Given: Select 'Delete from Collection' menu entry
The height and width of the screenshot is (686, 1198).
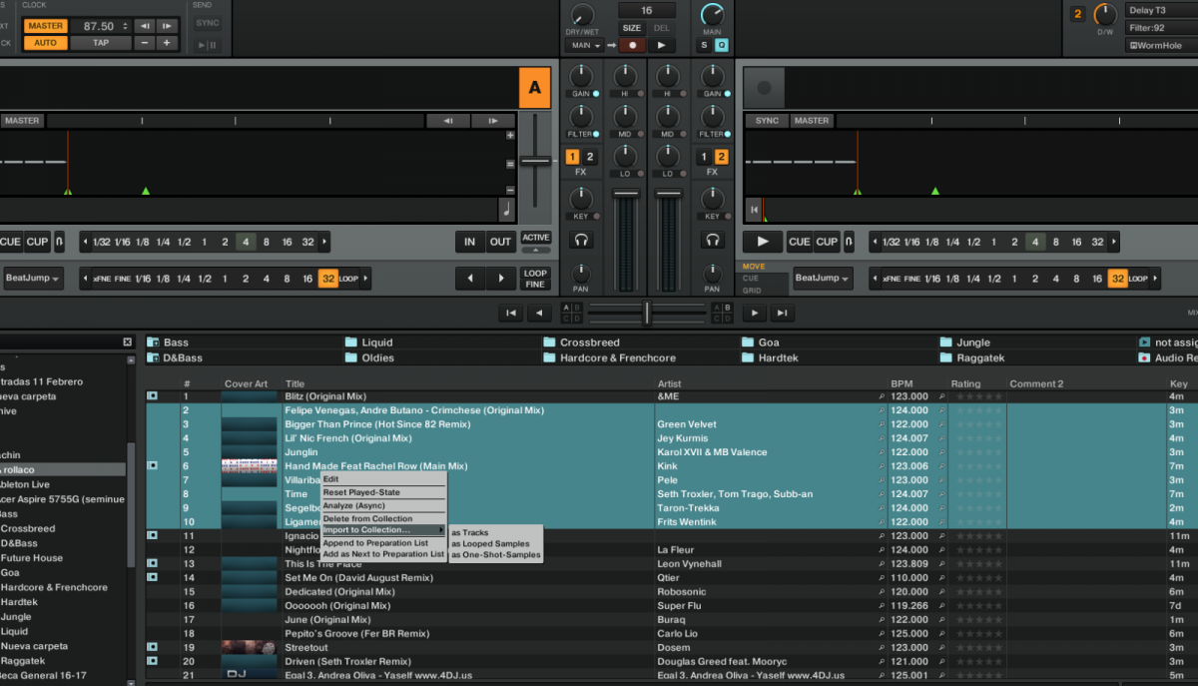Looking at the screenshot, I should pyautogui.click(x=367, y=518).
